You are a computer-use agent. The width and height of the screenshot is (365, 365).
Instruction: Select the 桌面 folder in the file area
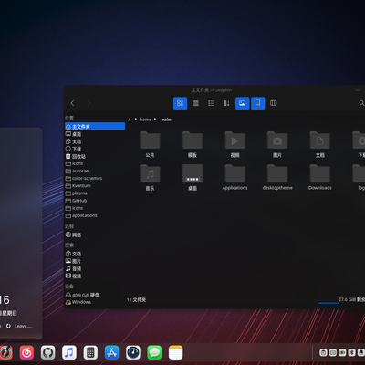193,177
